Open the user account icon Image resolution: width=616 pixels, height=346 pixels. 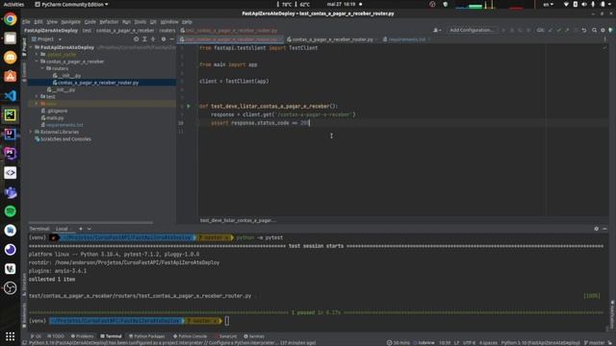[437, 30]
